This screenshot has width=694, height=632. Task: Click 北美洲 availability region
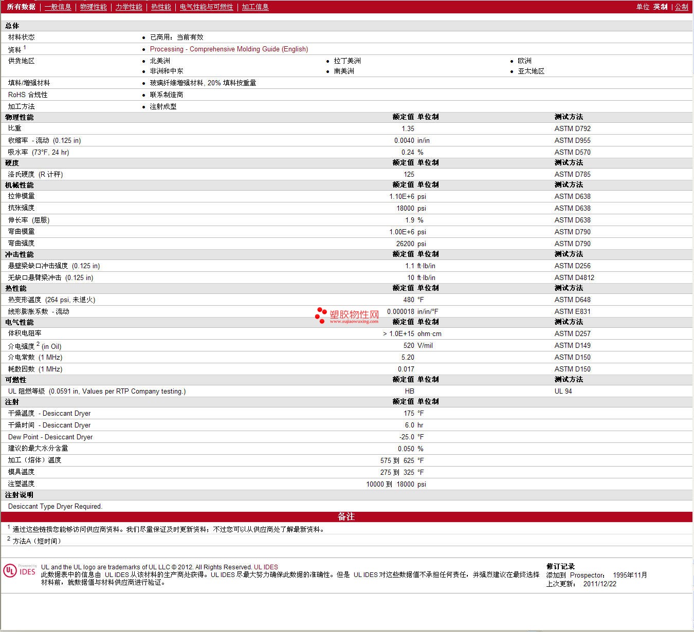pos(160,61)
